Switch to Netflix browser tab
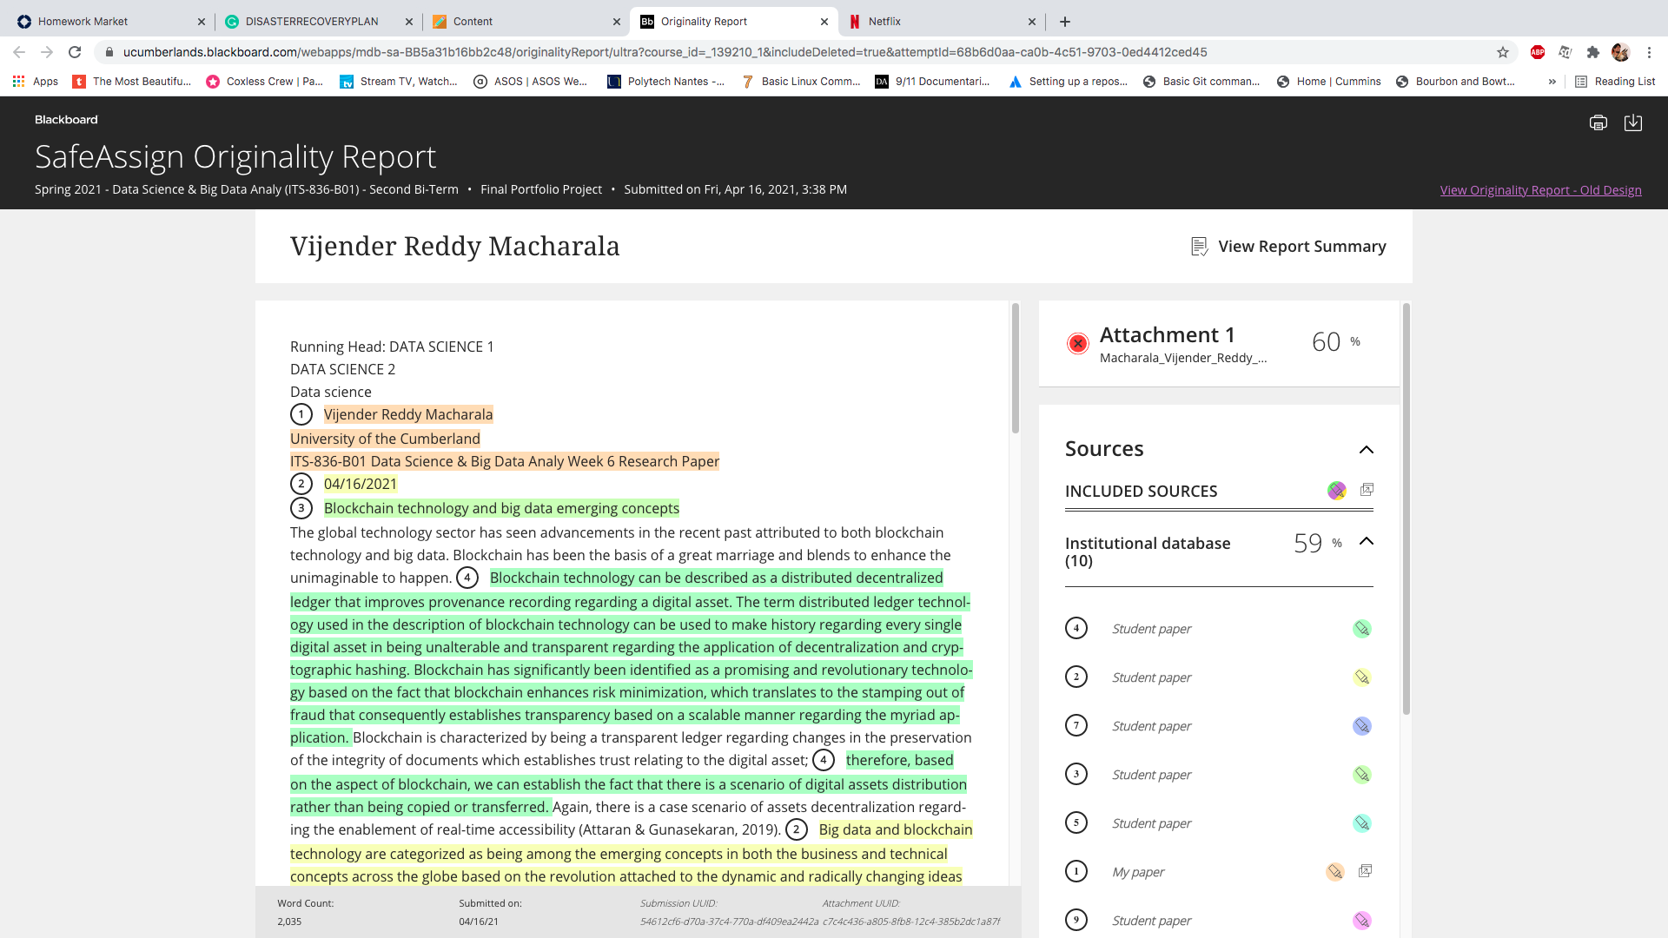This screenshot has width=1668, height=938. click(x=941, y=22)
